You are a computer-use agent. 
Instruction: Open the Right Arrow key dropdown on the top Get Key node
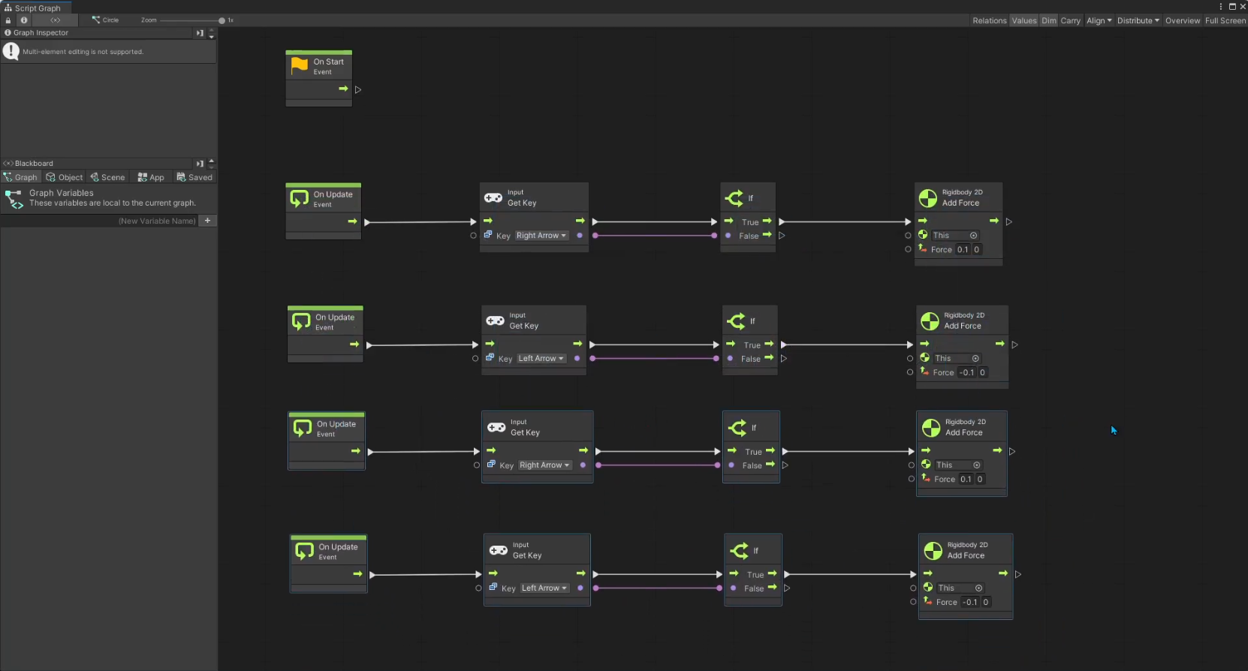(x=541, y=236)
